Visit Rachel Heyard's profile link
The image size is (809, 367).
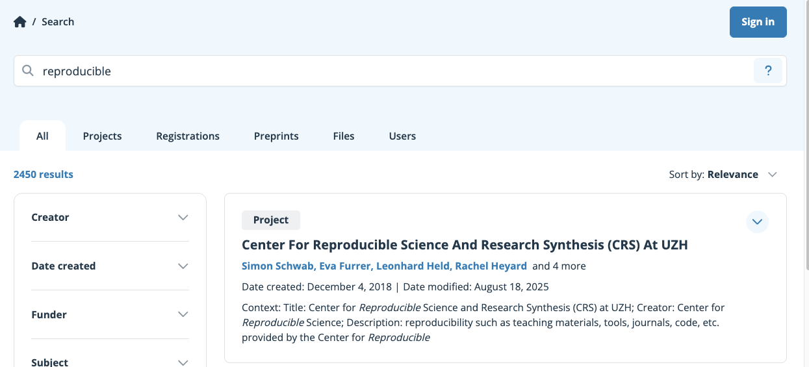click(x=491, y=266)
